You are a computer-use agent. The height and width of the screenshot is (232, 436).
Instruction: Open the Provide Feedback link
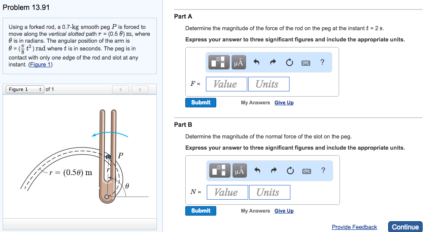(x=354, y=227)
